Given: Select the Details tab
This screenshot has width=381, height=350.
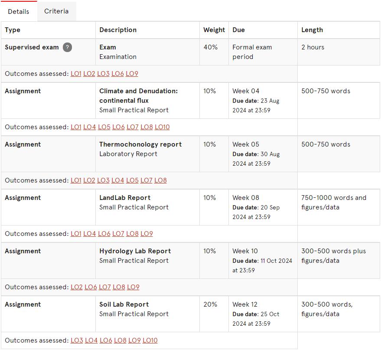Looking at the screenshot, I should 19,12.
